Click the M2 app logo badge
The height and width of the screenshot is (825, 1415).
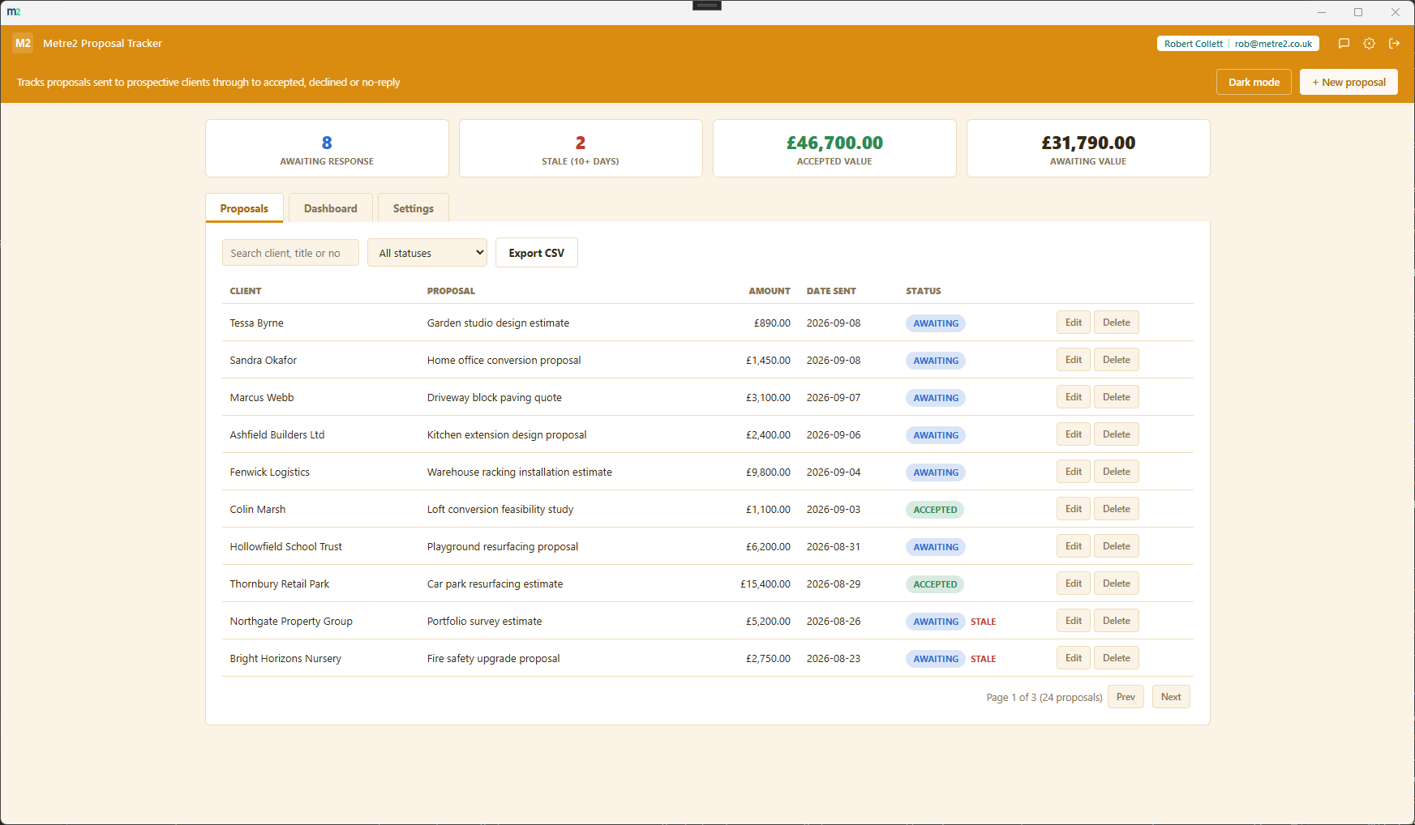pyautogui.click(x=23, y=44)
